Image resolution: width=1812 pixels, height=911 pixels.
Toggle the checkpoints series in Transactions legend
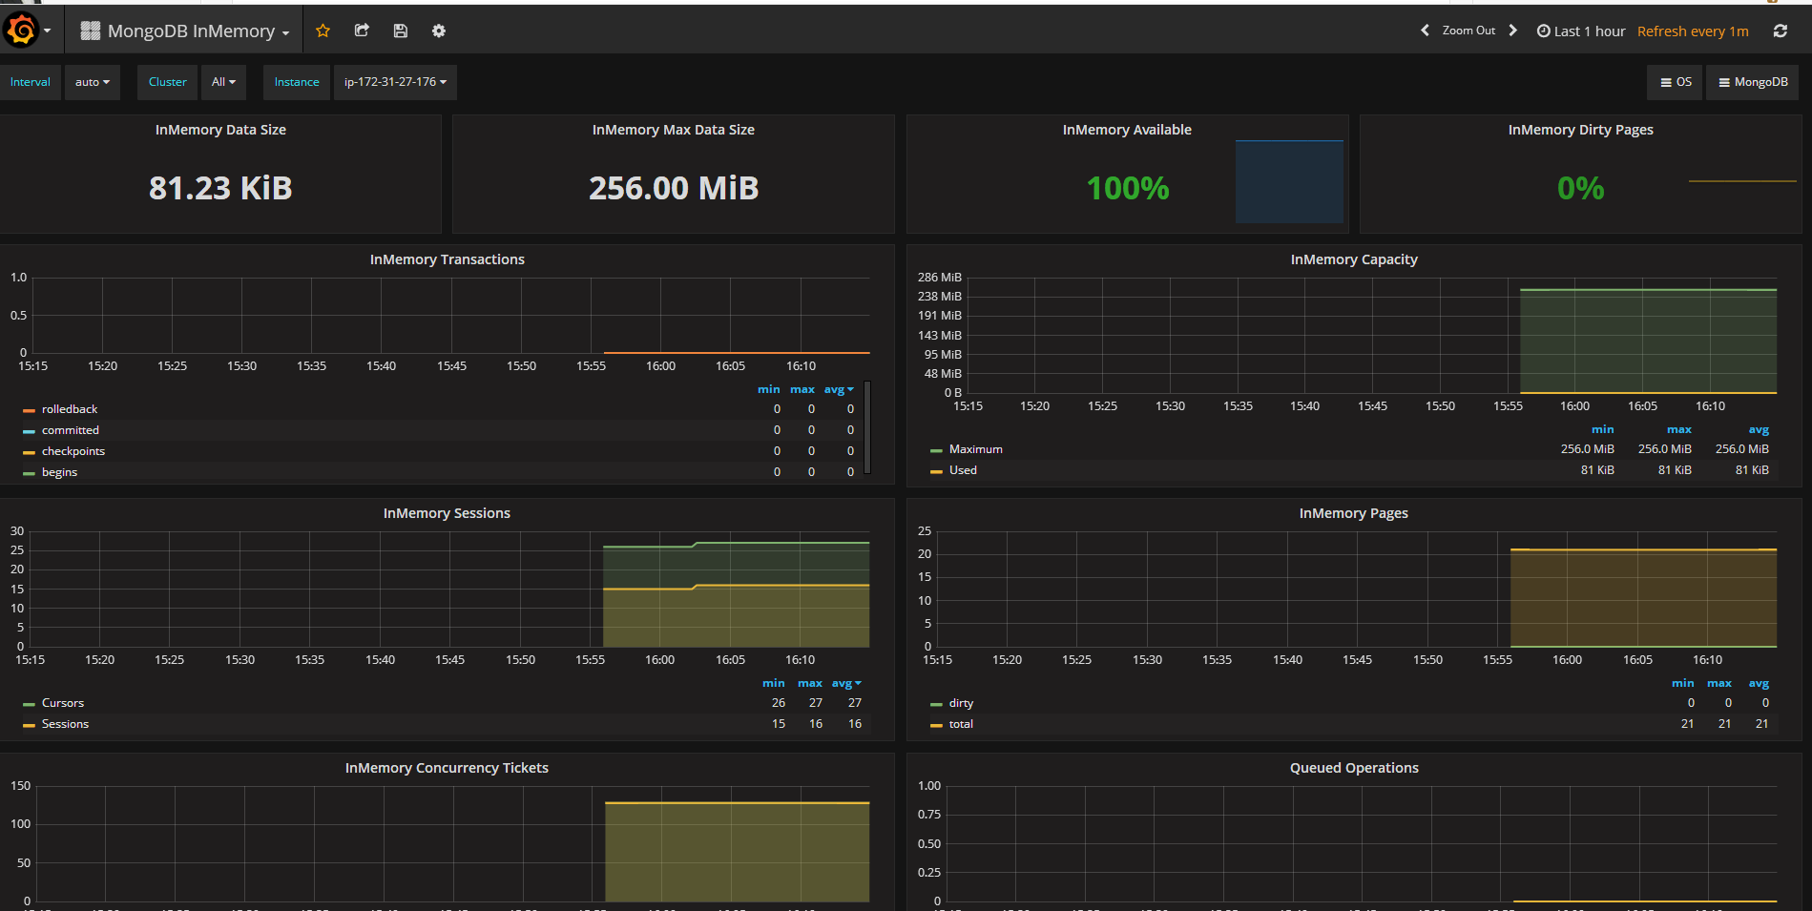pyautogui.click(x=73, y=451)
